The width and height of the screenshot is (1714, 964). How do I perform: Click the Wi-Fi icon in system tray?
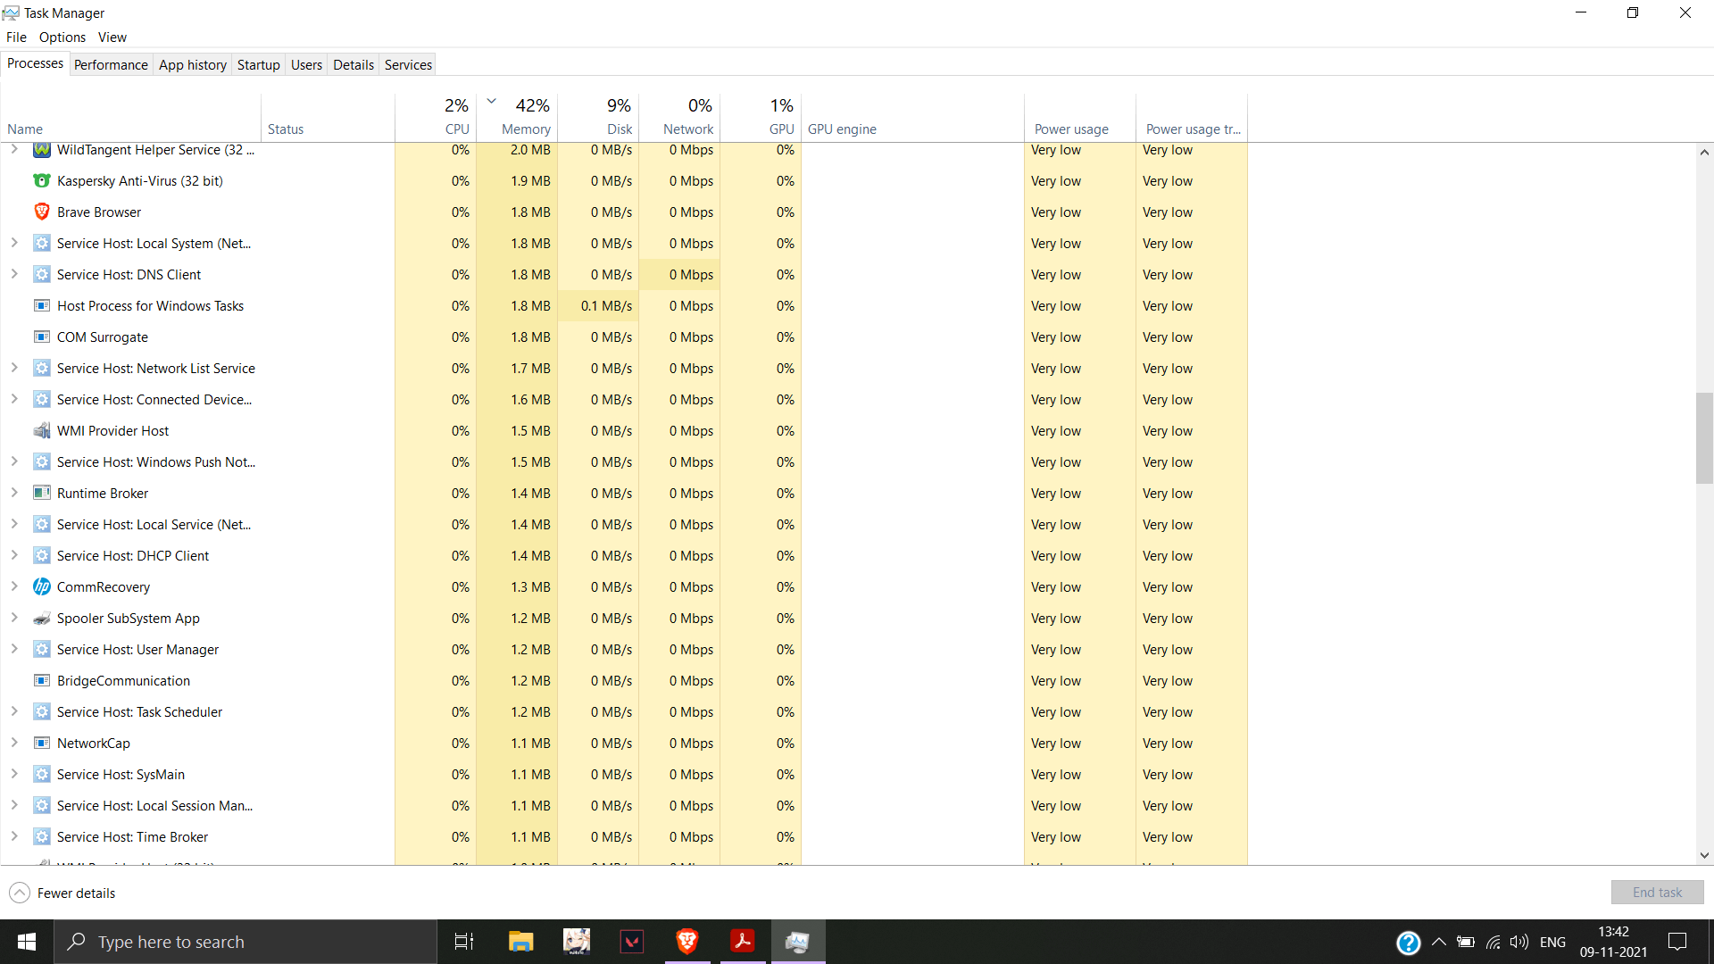coord(1493,942)
